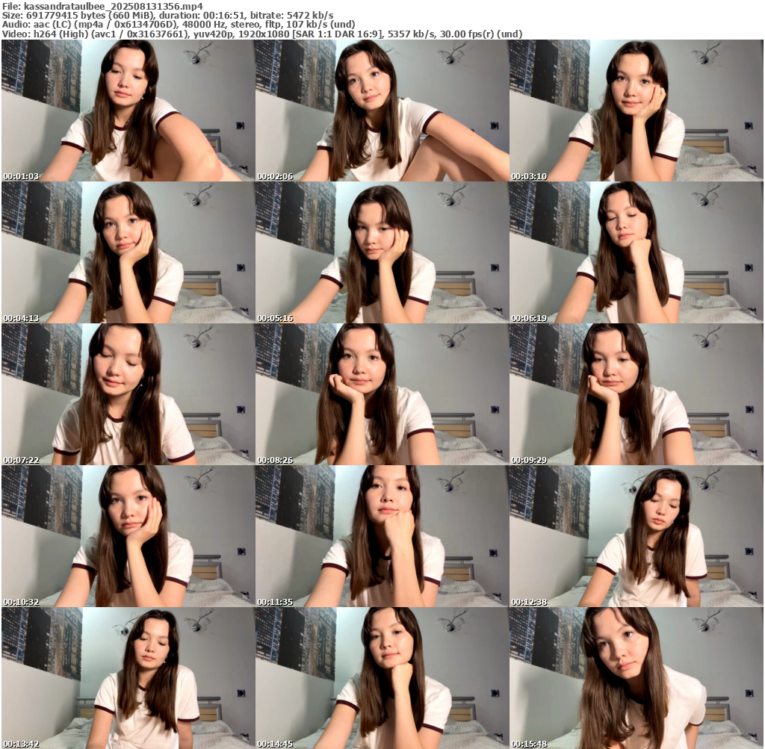Open the thumbnail stamped 00:14:45
The width and height of the screenshot is (765, 749).
tap(382, 678)
